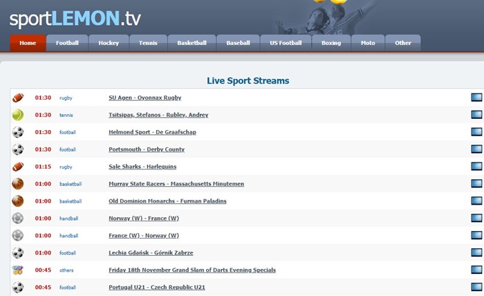Open the Portugal U21 - Czech Republic U21 link
The image size is (484, 296).
(157, 288)
